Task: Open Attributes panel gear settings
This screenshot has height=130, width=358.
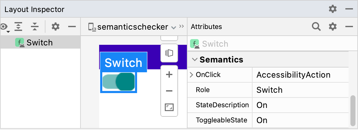Action: [333, 27]
